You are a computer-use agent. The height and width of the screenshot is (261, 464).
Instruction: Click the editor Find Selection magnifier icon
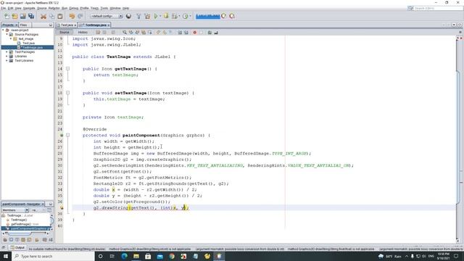(x=125, y=32)
